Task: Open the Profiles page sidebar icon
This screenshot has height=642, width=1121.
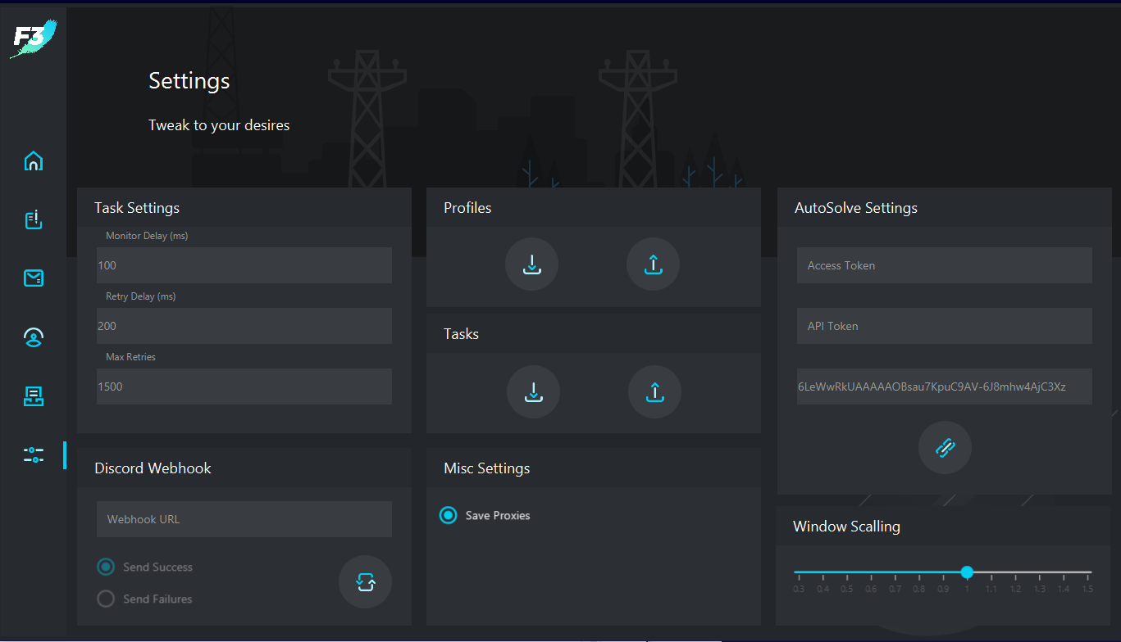Action: [34, 337]
